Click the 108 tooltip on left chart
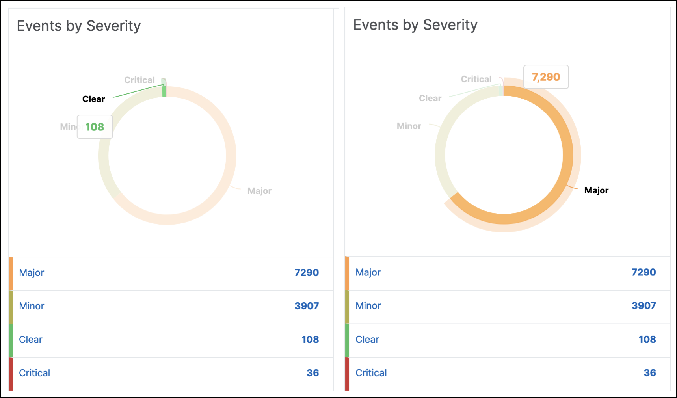This screenshot has width=677, height=398. [95, 127]
